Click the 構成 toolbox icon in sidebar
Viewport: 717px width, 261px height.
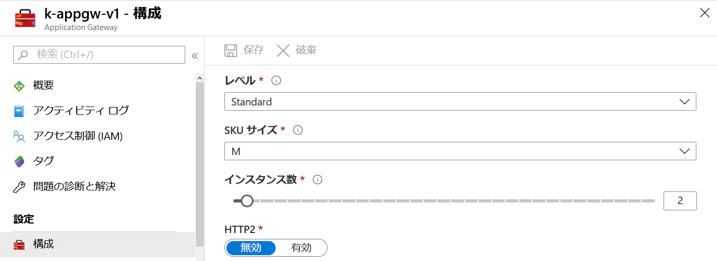click(x=19, y=244)
